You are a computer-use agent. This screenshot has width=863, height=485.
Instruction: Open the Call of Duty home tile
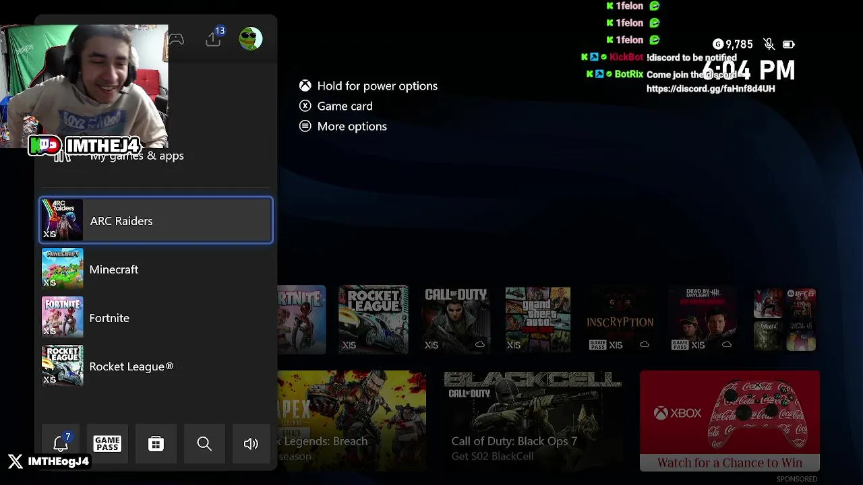tap(456, 319)
